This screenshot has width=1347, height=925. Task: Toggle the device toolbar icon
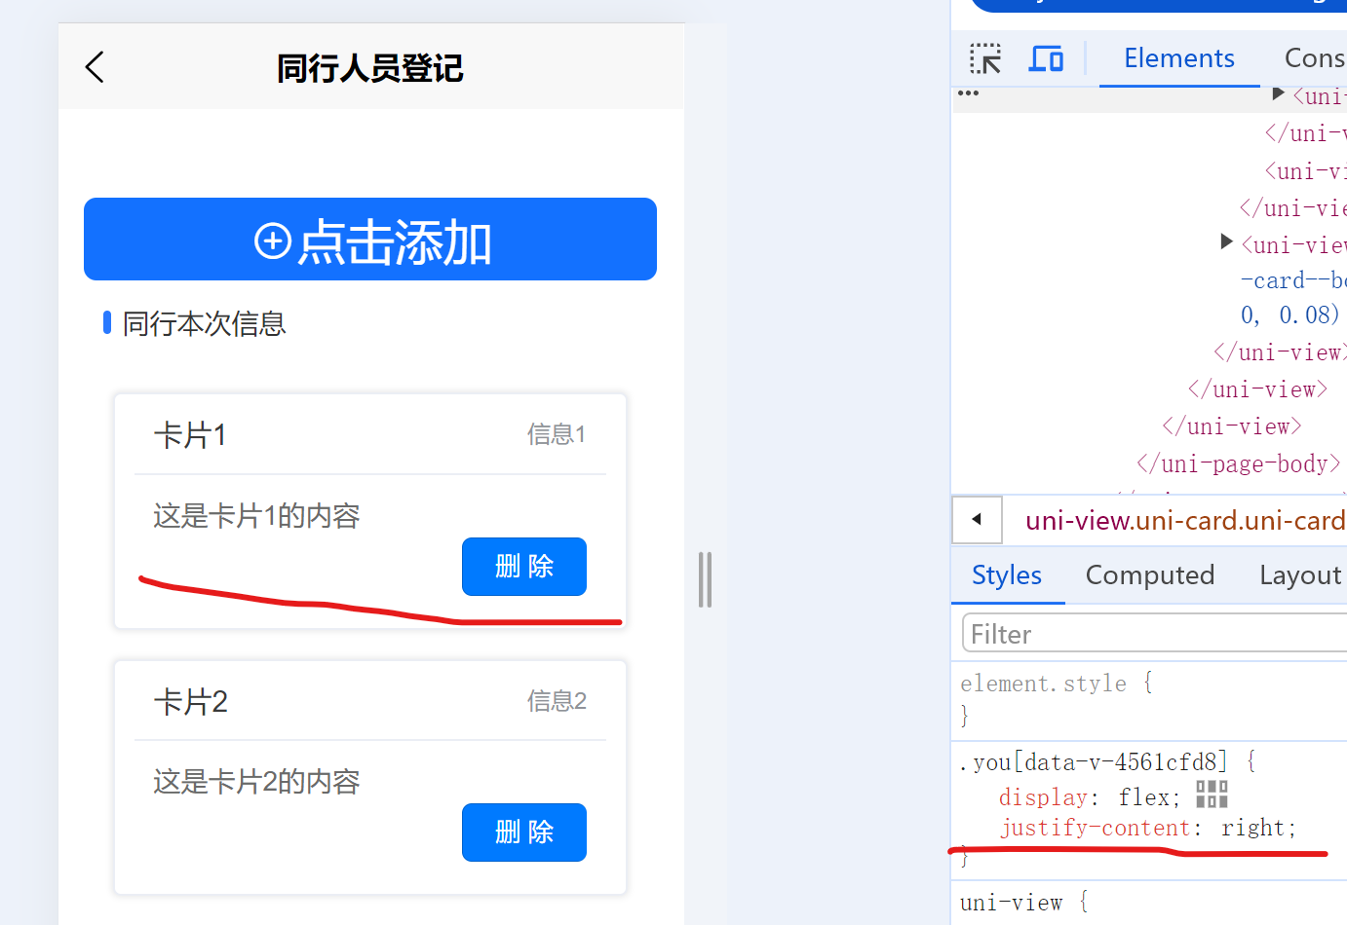(1047, 58)
